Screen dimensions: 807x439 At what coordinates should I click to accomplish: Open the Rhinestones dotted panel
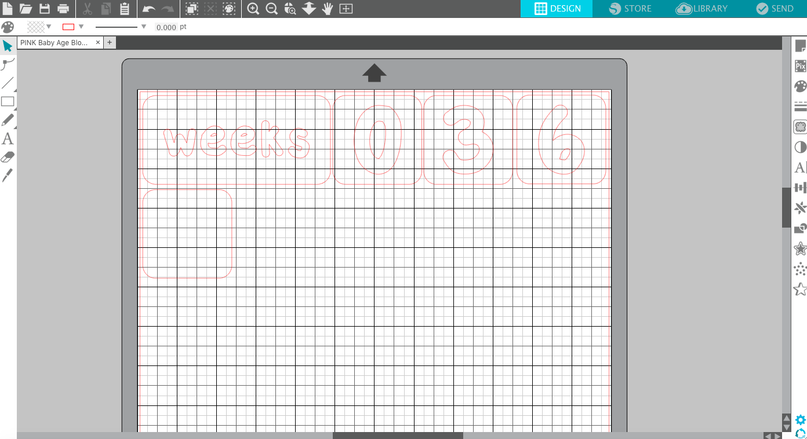(x=801, y=269)
